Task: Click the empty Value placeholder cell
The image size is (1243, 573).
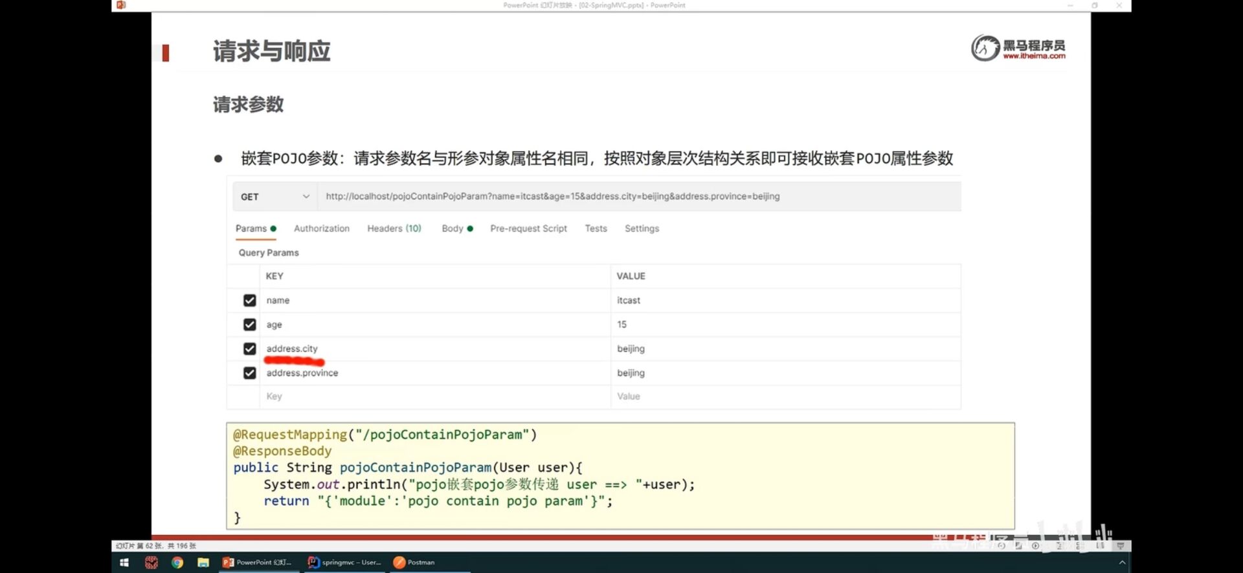Action: coord(786,396)
